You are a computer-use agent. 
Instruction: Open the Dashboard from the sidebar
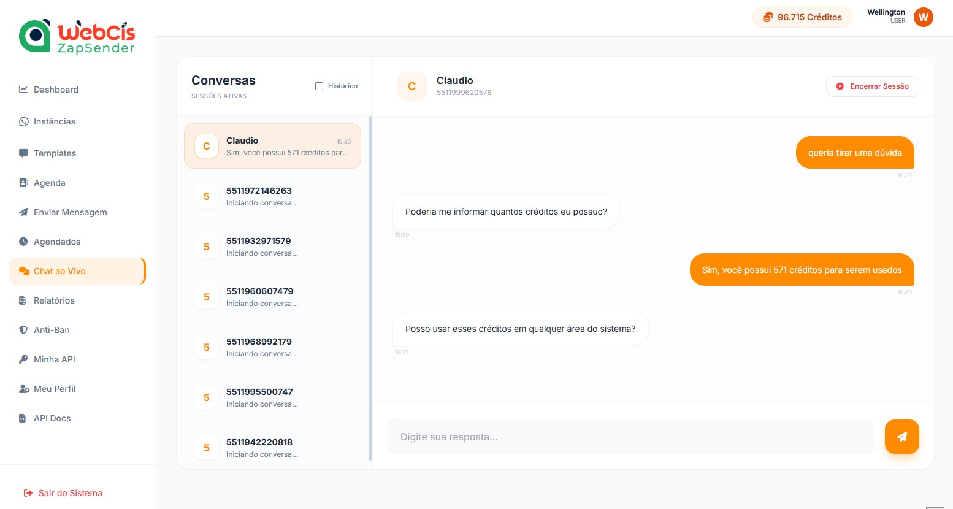click(x=56, y=90)
